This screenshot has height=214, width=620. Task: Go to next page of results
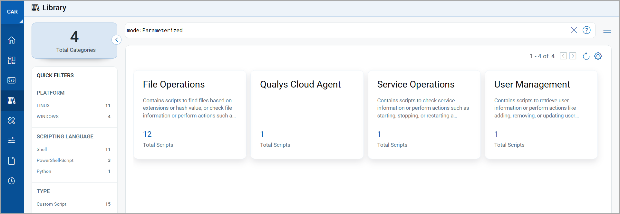pos(573,56)
